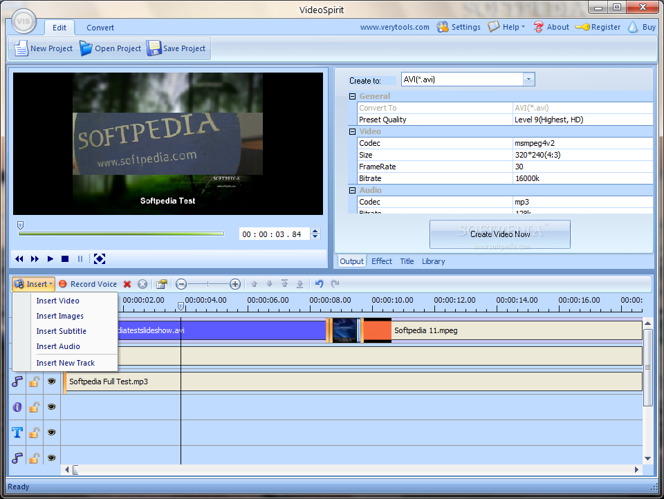Move track to bottom arrow
The image size is (664, 499).
(x=299, y=284)
